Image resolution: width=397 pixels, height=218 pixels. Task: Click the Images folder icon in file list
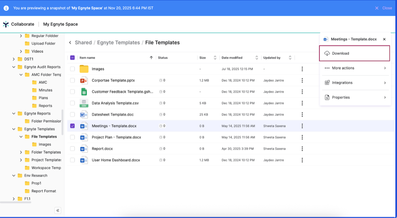tap(84, 69)
